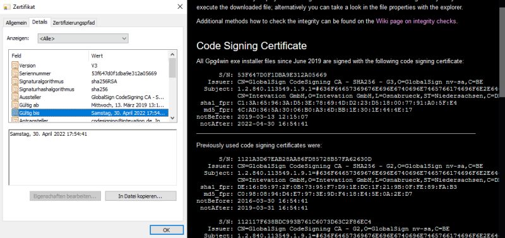Viewport: 505px width, 238px height.
Task: Switch to the Allgemein tab
Action: pos(16,23)
